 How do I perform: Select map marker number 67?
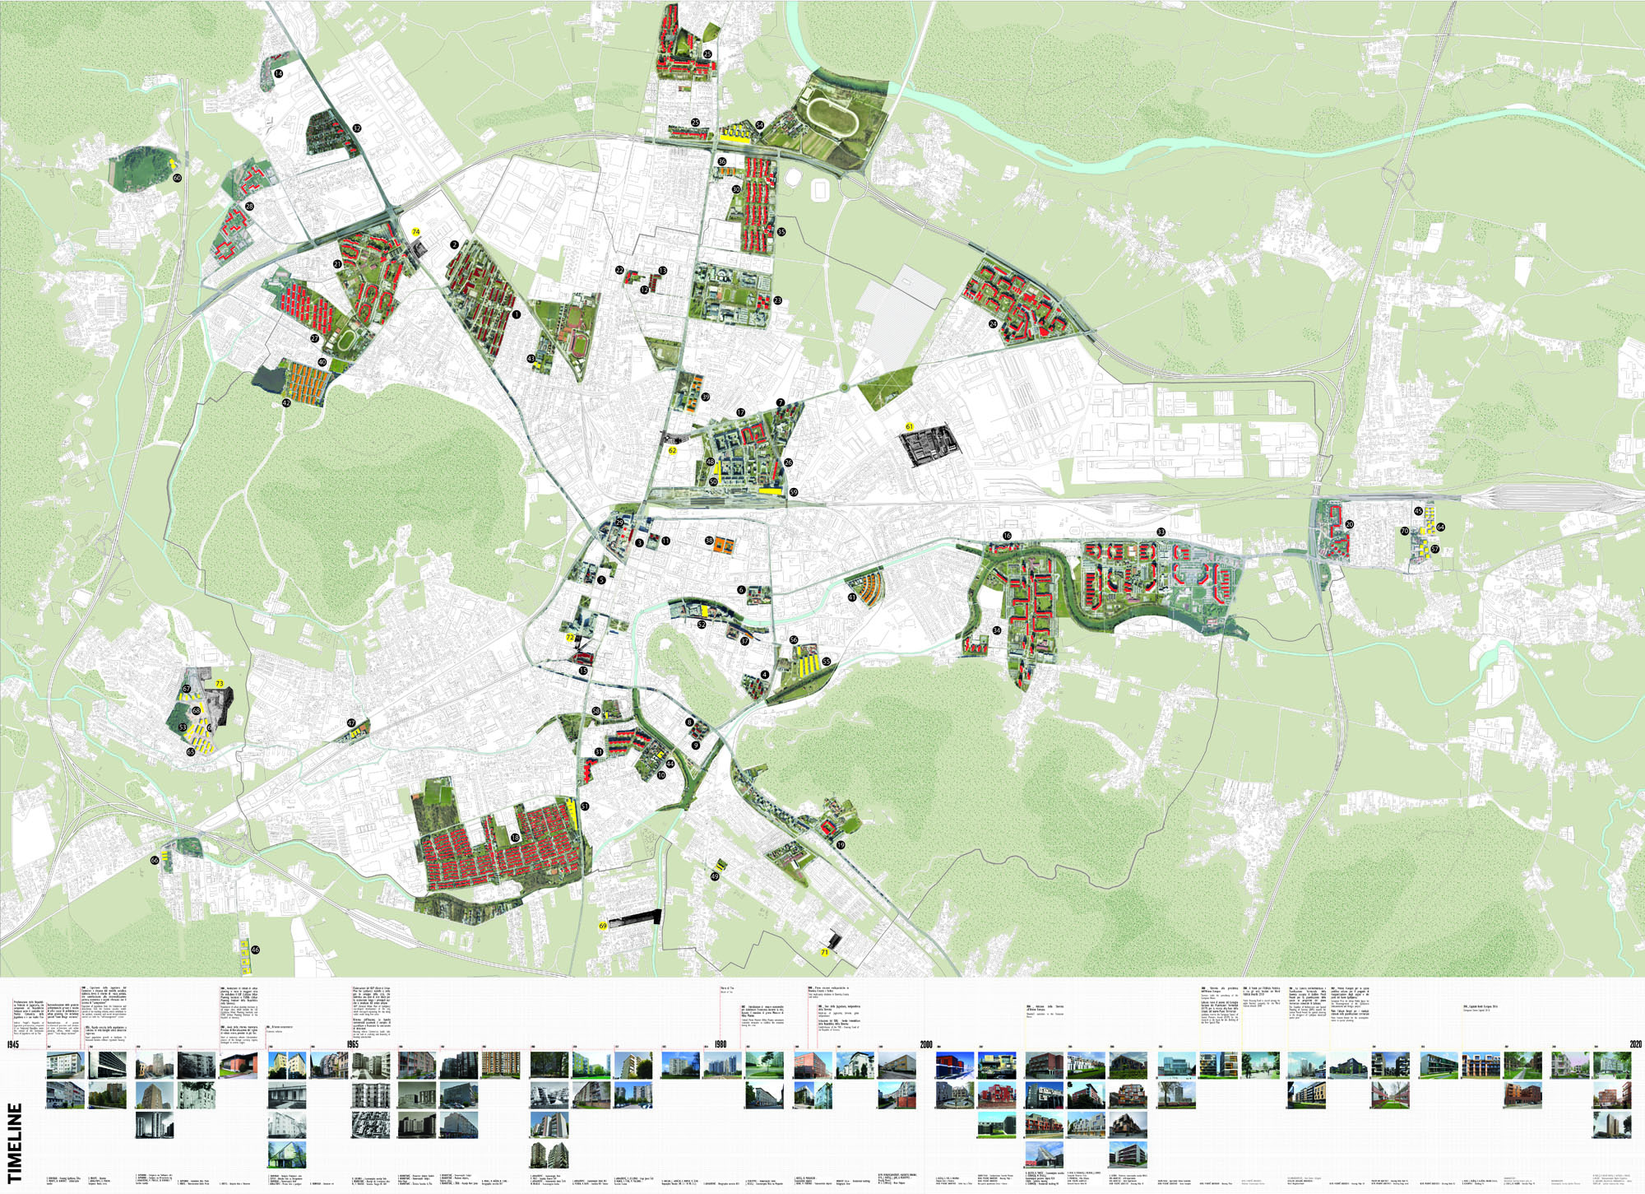187,689
